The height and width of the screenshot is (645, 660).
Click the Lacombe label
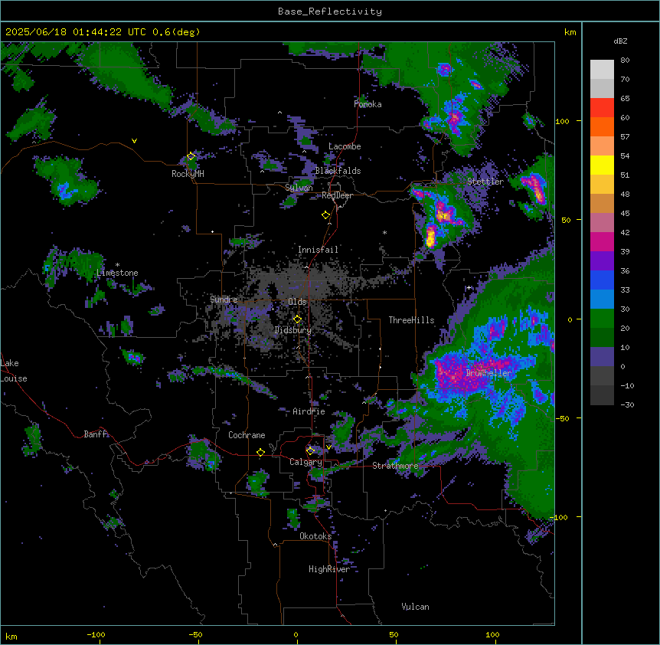(345, 146)
